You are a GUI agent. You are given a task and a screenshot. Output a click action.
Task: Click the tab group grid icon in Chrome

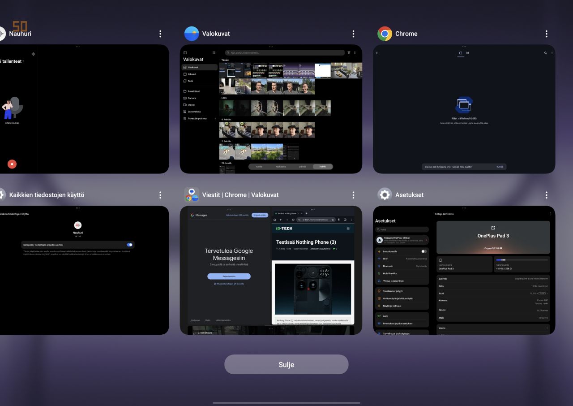pyautogui.click(x=467, y=53)
